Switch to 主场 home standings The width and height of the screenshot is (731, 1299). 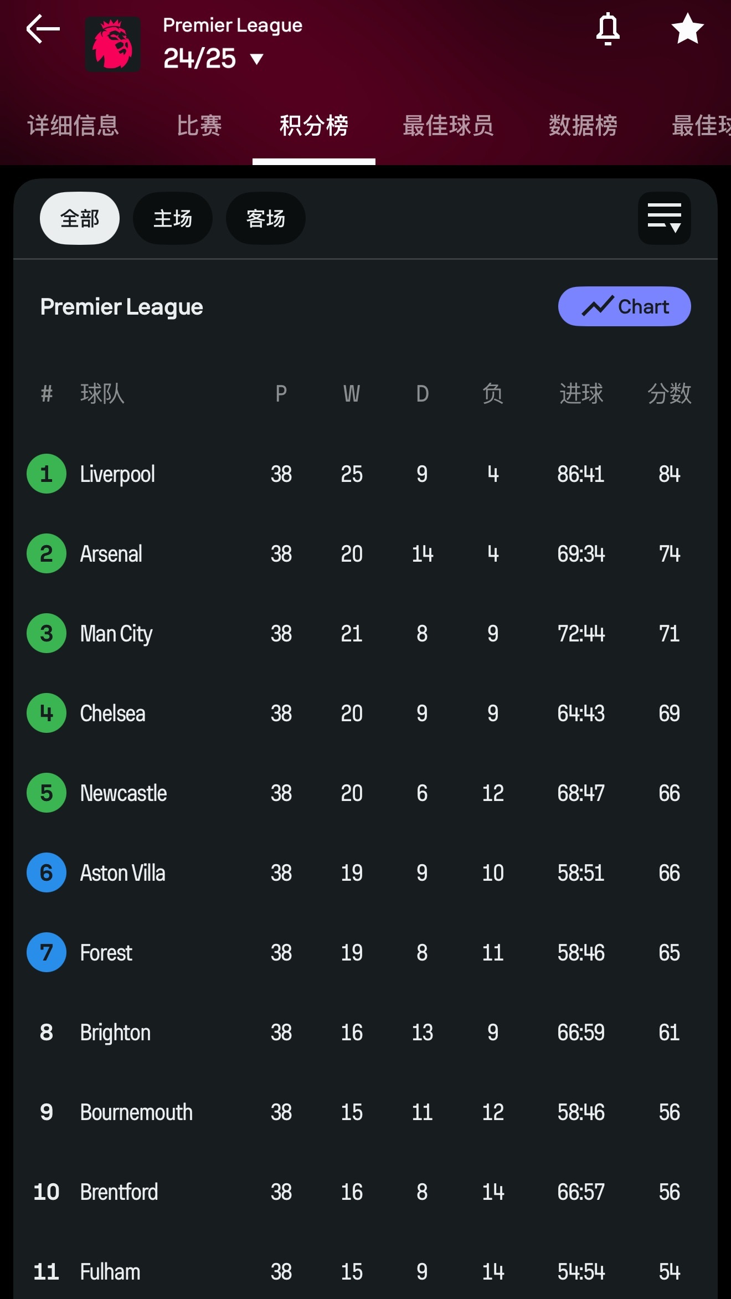(x=173, y=218)
